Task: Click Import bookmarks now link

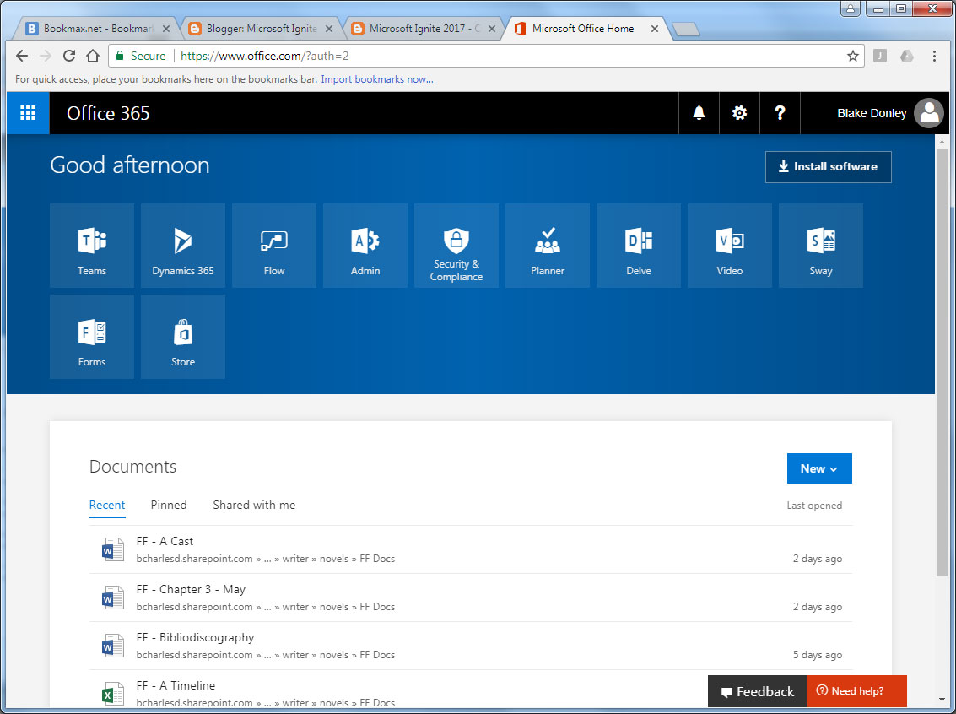Action: (377, 79)
